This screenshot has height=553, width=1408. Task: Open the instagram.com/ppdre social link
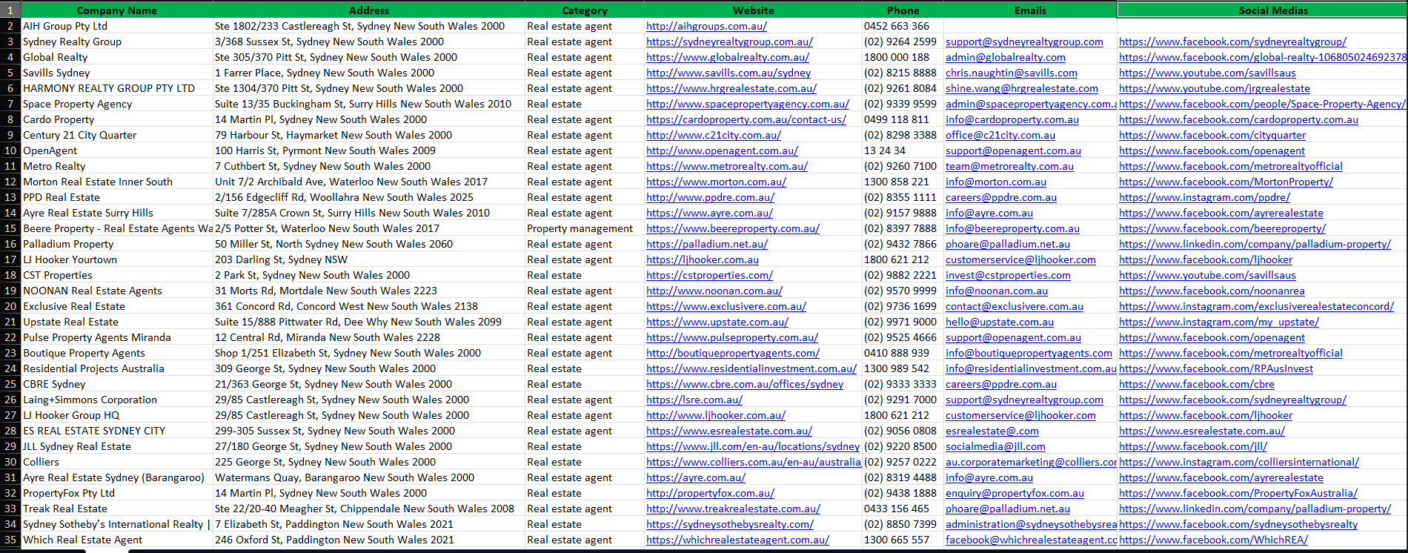pos(1204,197)
